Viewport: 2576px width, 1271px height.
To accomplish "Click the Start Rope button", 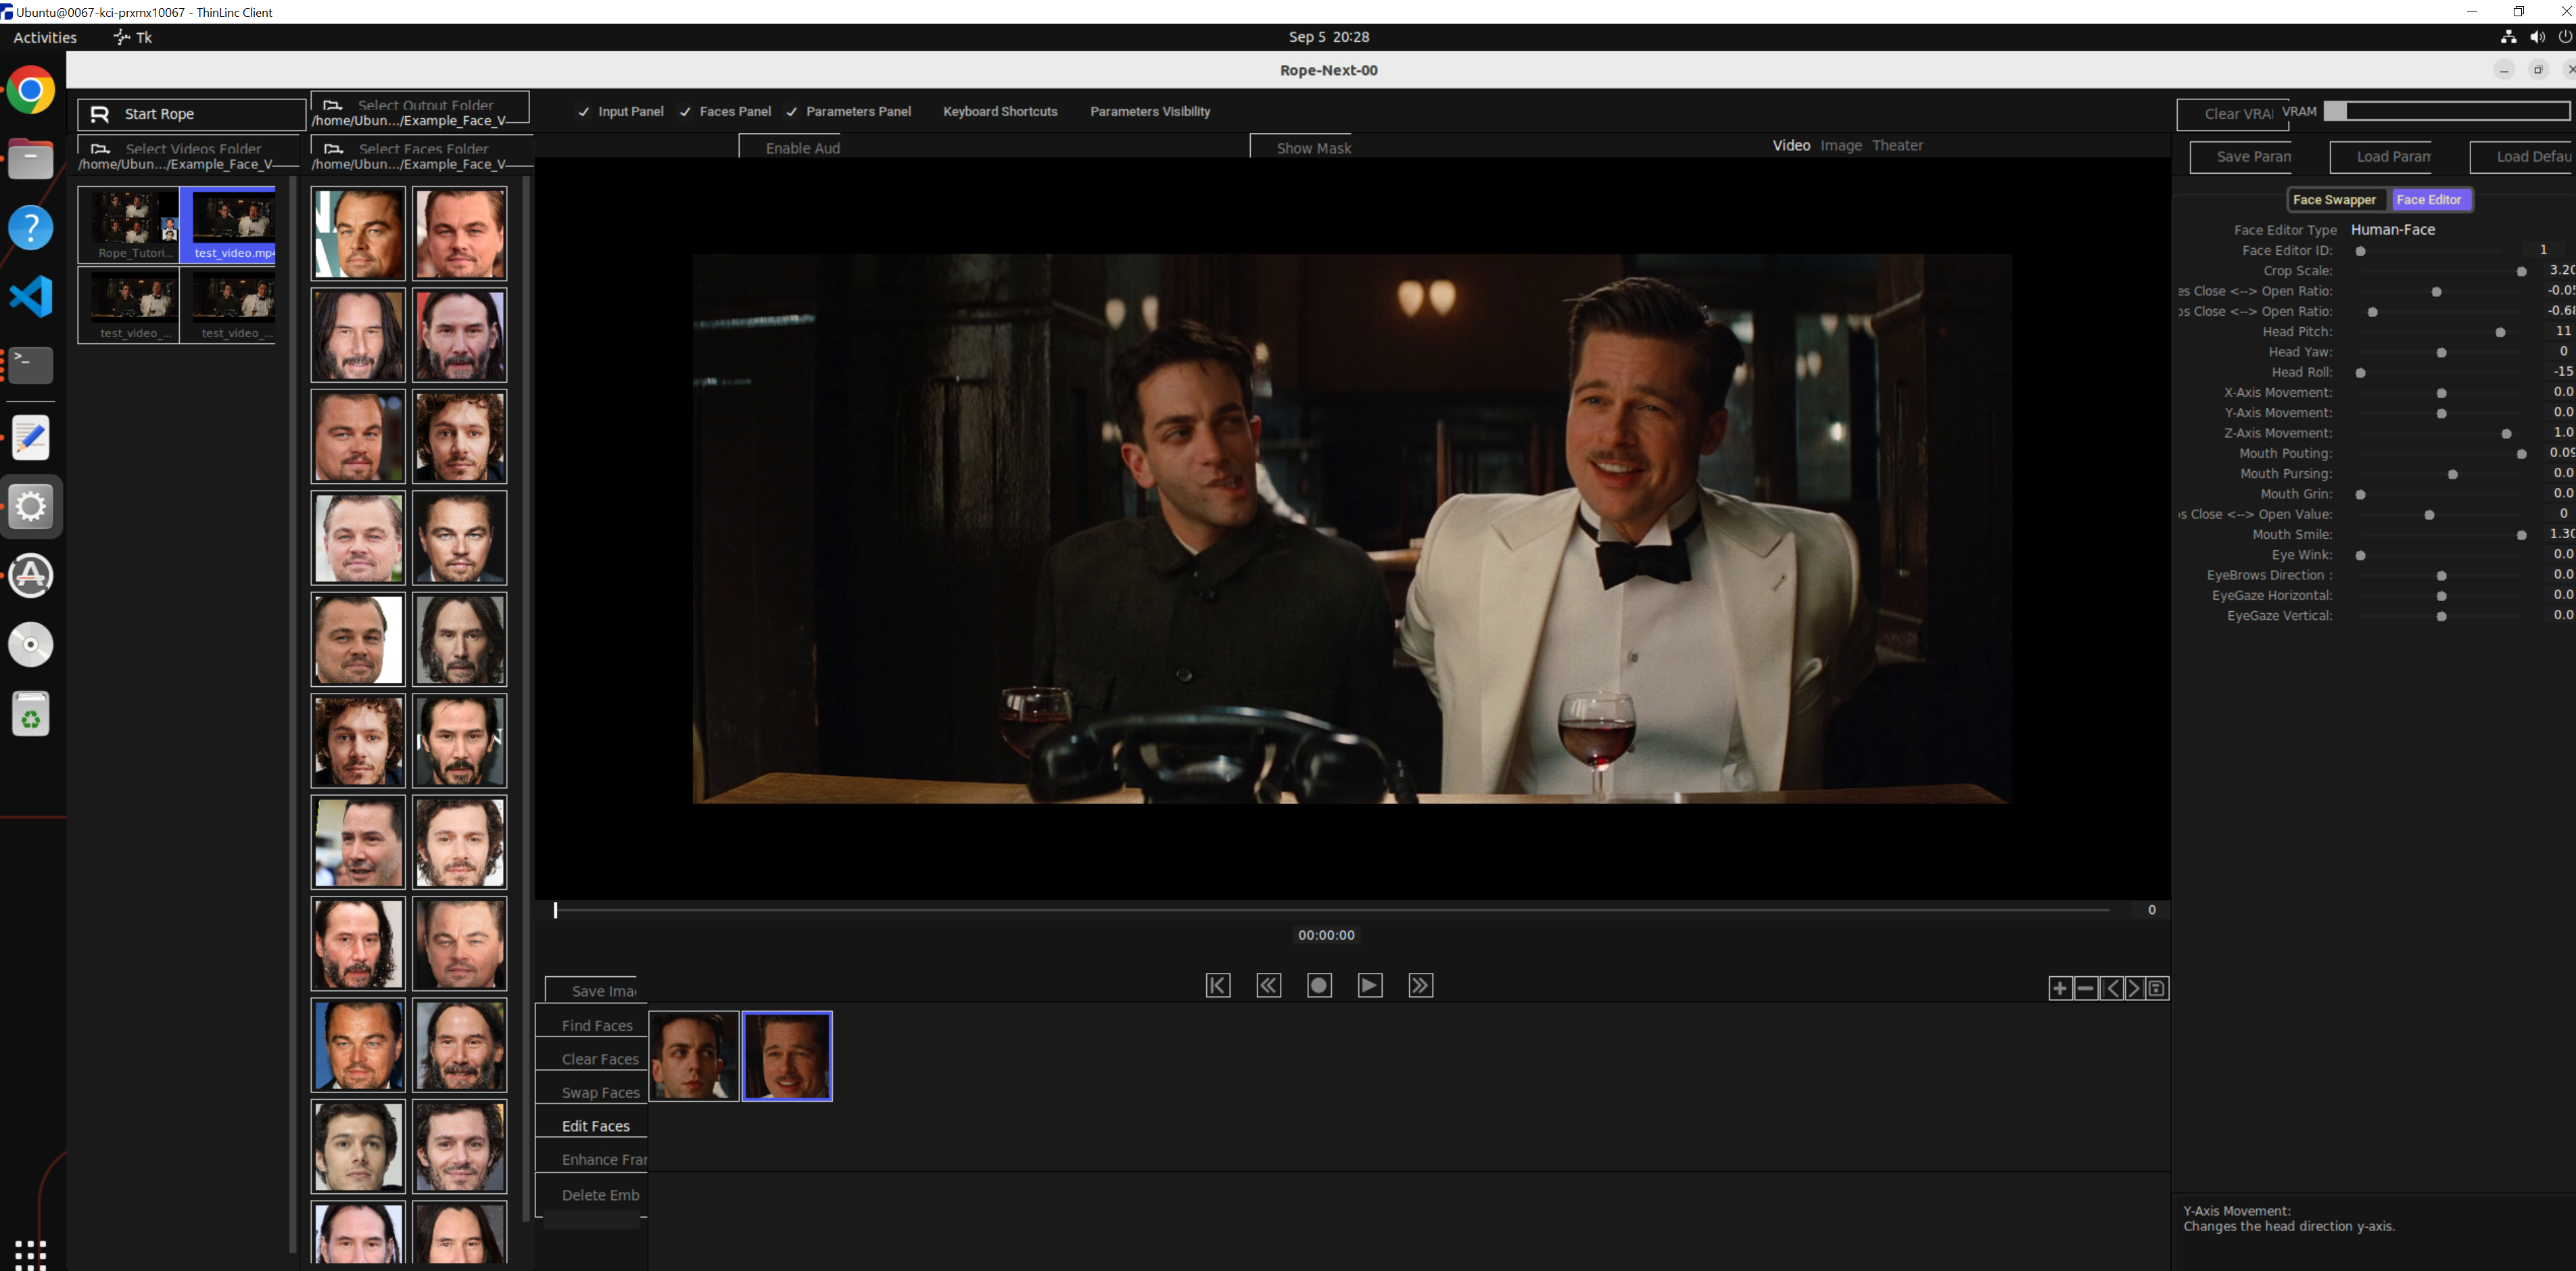I will (x=159, y=114).
